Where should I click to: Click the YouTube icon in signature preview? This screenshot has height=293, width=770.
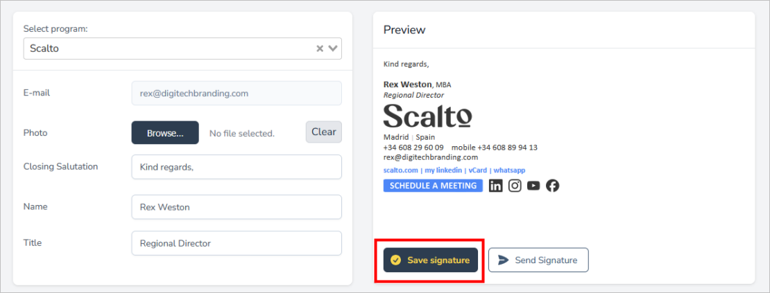533,186
